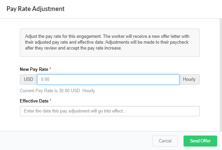
Task: Click the 'after they review and accept' text line
Action: click(x=74, y=48)
